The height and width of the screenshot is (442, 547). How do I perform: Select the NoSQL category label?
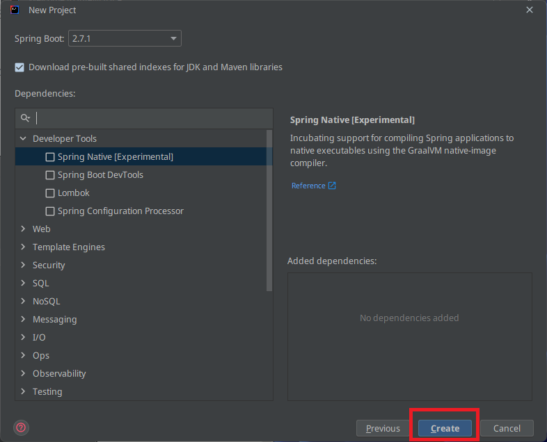click(x=47, y=302)
